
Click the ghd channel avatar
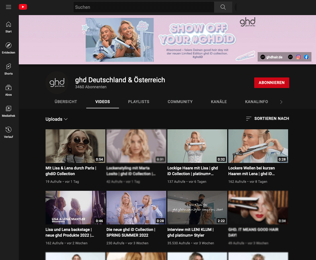click(57, 83)
